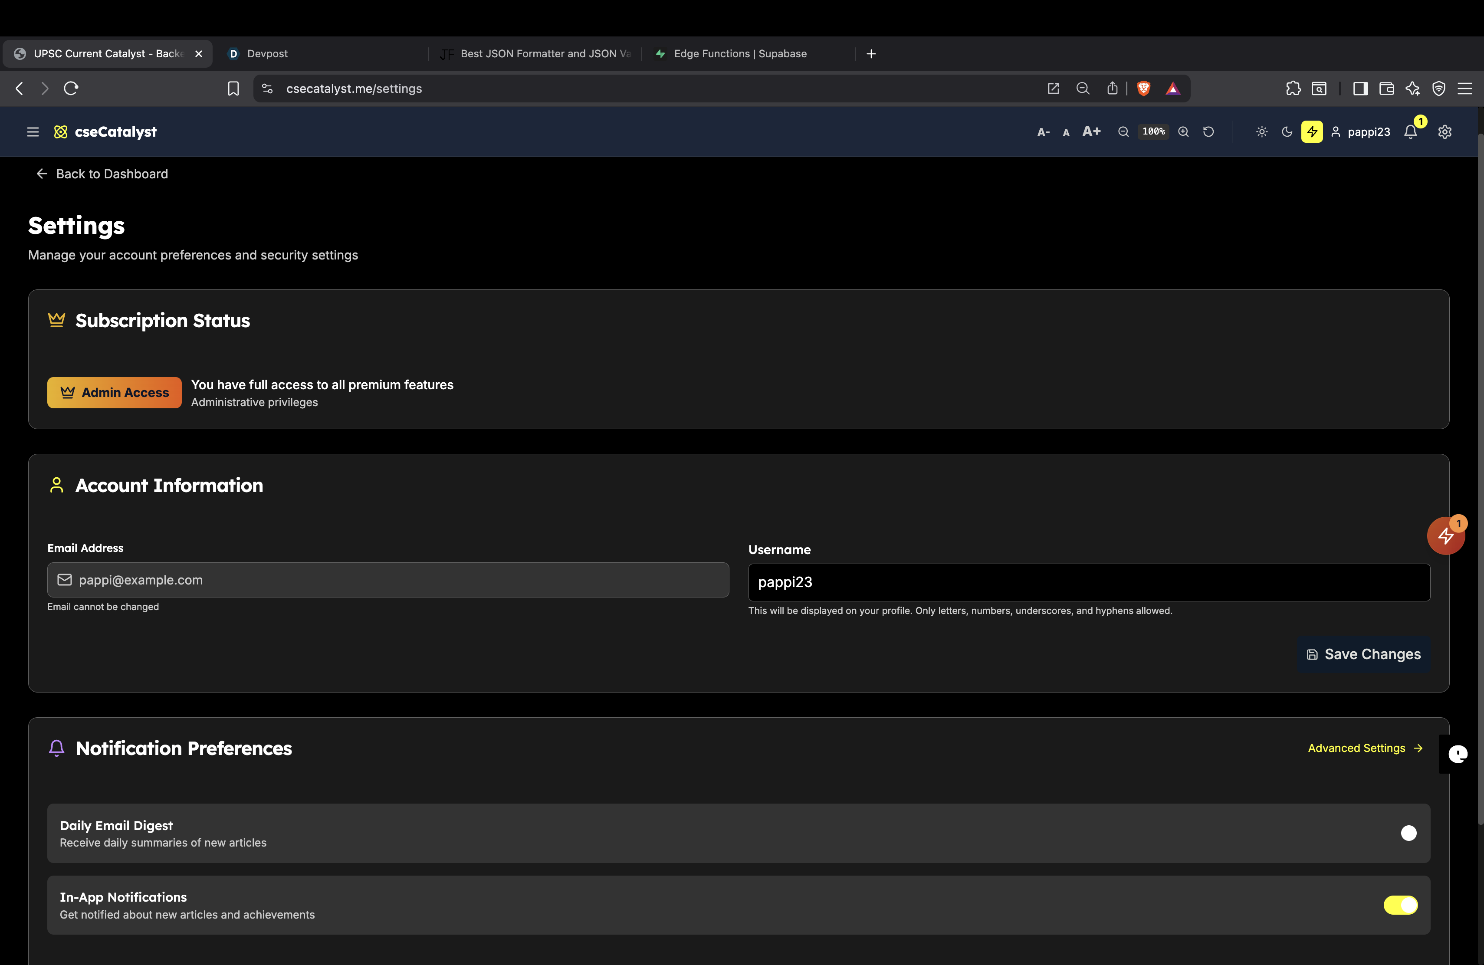Switch to dark mode moon icon
This screenshot has height=965, width=1484.
pos(1287,131)
